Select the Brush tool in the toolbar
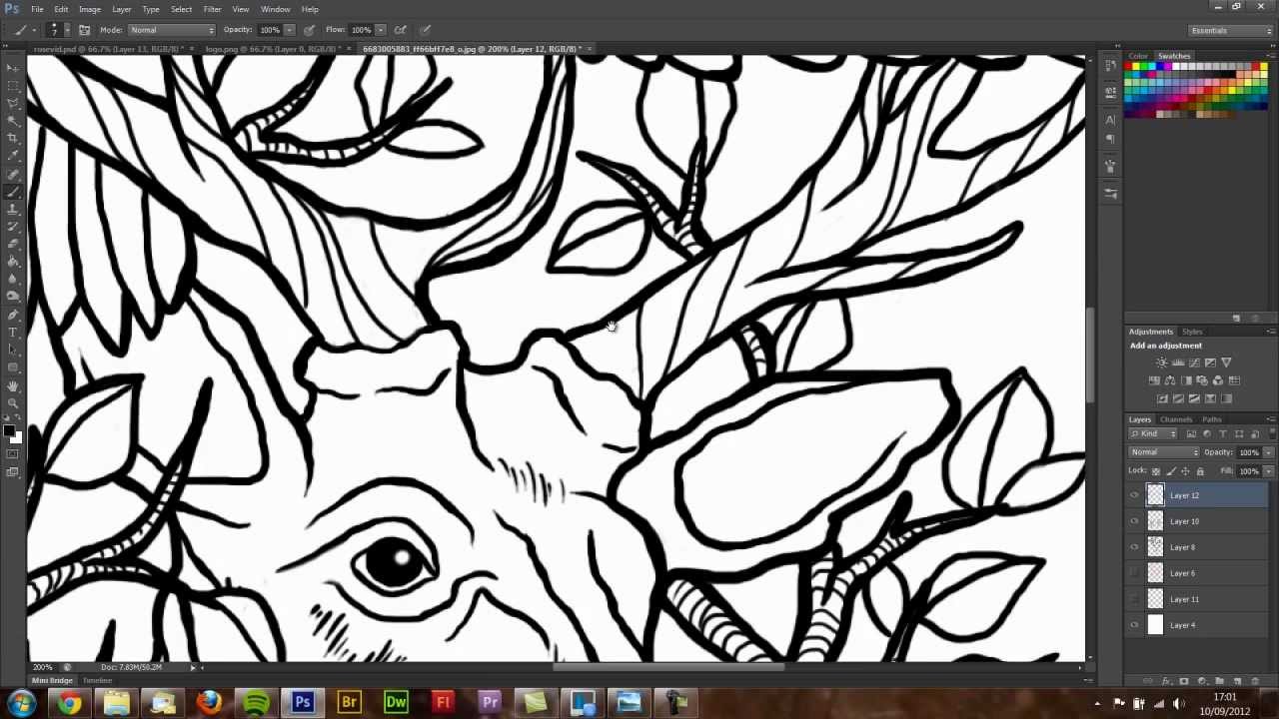Image resolution: width=1279 pixels, height=719 pixels. (13, 192)
